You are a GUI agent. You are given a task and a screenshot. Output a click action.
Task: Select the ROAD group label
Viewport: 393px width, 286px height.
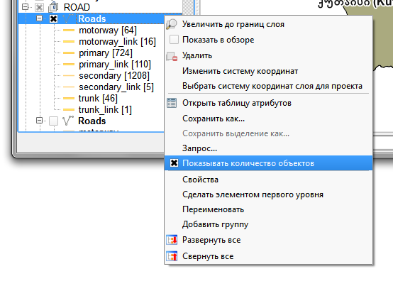(x=77, y=7)
